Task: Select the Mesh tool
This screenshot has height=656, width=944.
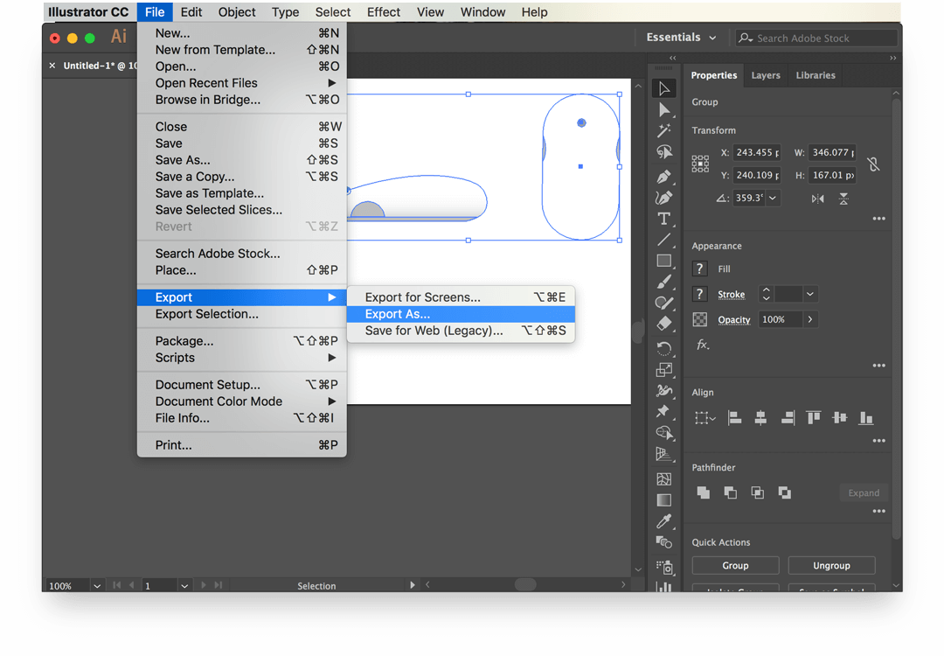Action: 664,479
